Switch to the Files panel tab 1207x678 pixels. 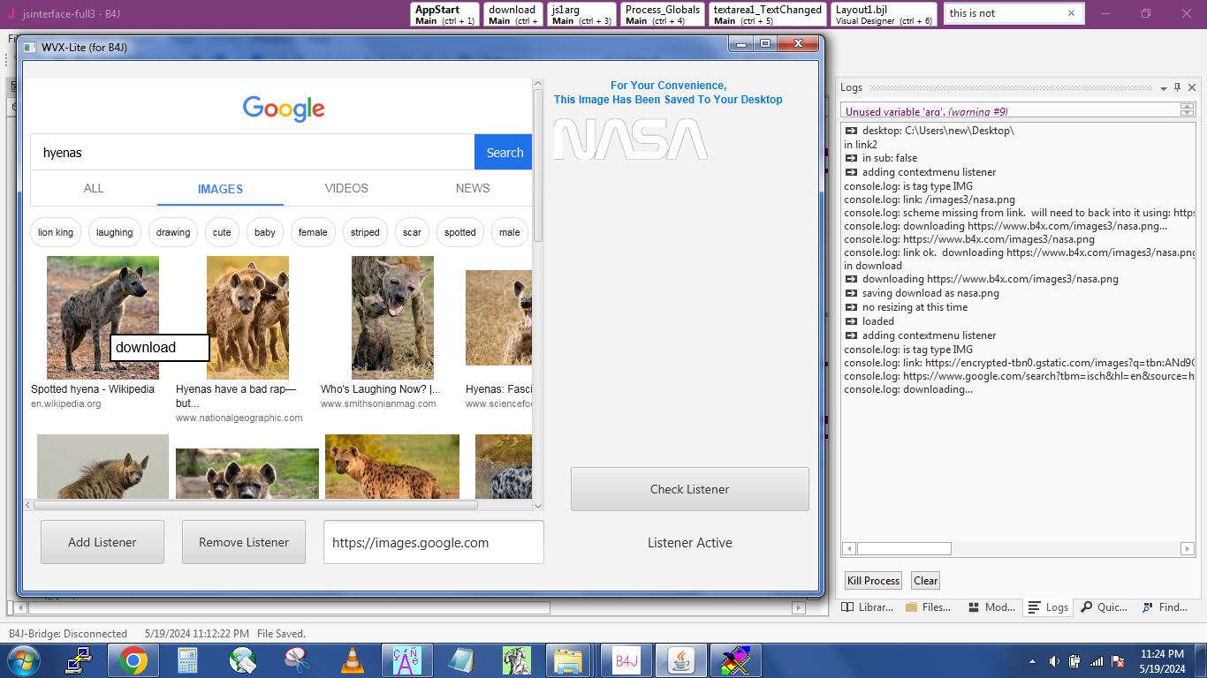click(x=929, y=607)
